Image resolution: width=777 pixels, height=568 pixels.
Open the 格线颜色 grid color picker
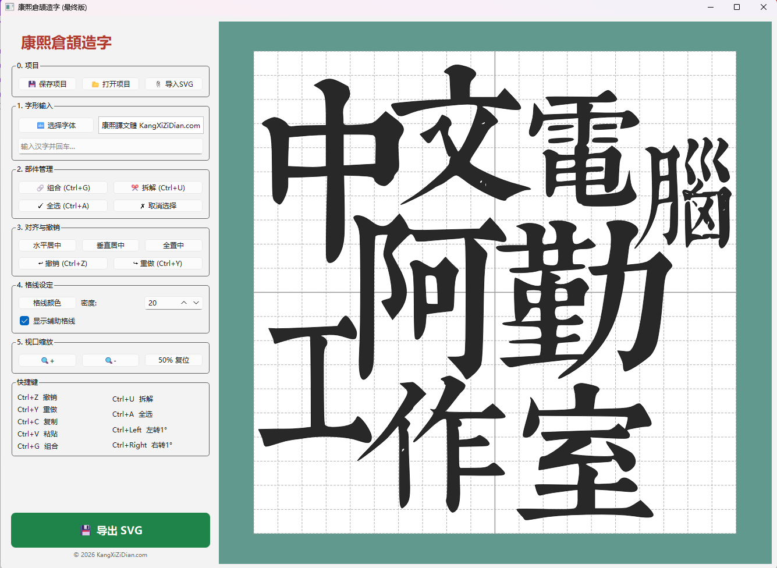(x=47, y=303)
